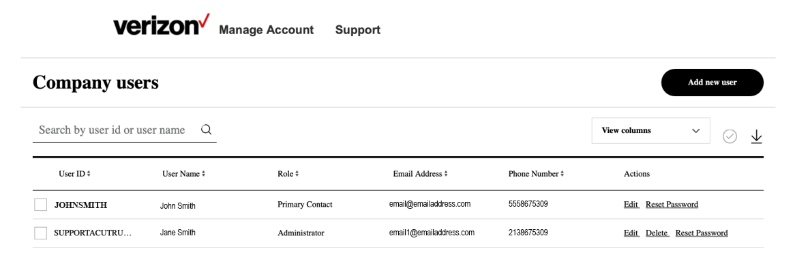This screenshot has height=279, width=810.
Task: Click the download arrow icon
Action: pos(756,136)
